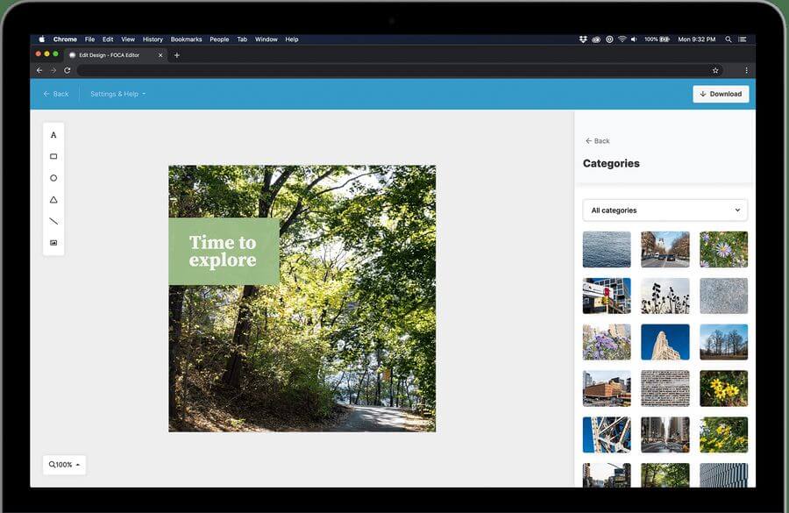Choose the blue glass building thumbnail
This screenshot has height=513, width=789.
pos(607,296)
